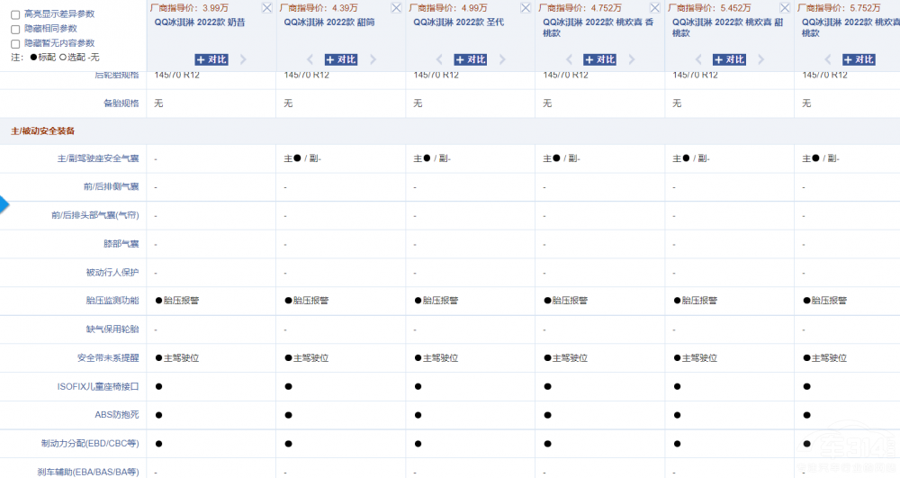Viewport: 900px width, 478px height.
Task: Close the 4.752万 桃欢喜 香桃款 column
Action: [655, 7]
